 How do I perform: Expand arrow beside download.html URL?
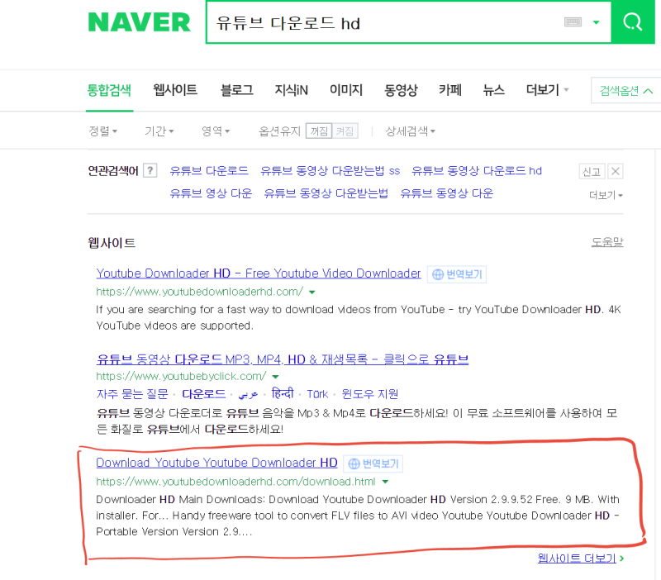click(x=385, y=482)
